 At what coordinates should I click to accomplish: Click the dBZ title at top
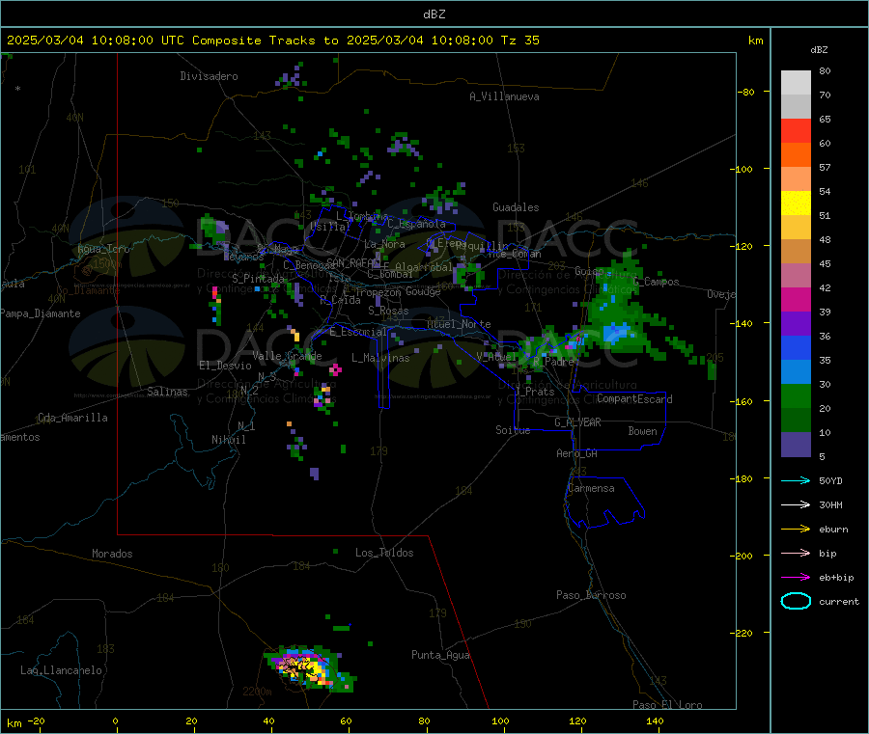[434, 14]
